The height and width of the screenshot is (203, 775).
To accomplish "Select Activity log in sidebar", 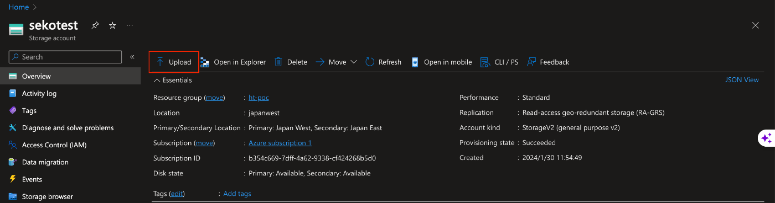I will 39,94.
